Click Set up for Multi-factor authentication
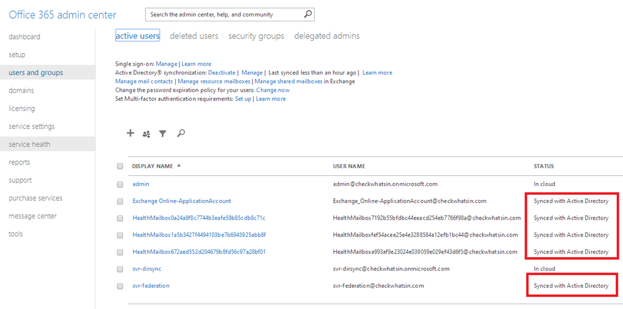This screenshot has height=309, width=623. [243, 99]
